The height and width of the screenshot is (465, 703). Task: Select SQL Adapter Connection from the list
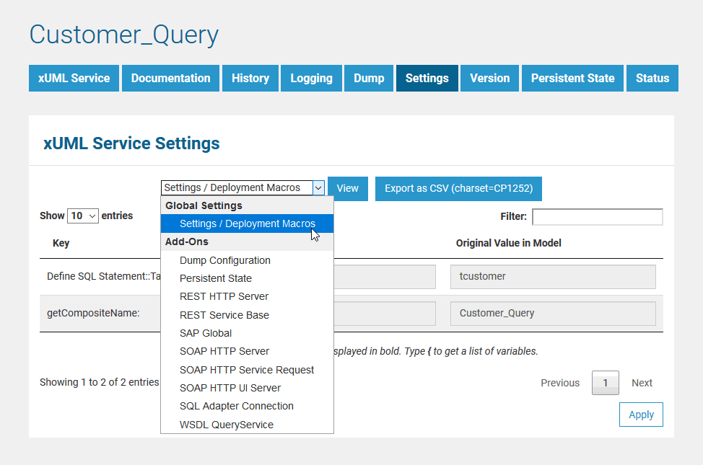pyautogui.click(x=237, y=406)
